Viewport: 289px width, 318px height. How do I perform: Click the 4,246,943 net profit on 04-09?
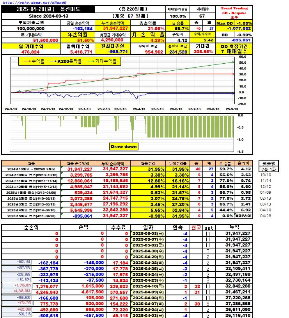coord(47,292)
